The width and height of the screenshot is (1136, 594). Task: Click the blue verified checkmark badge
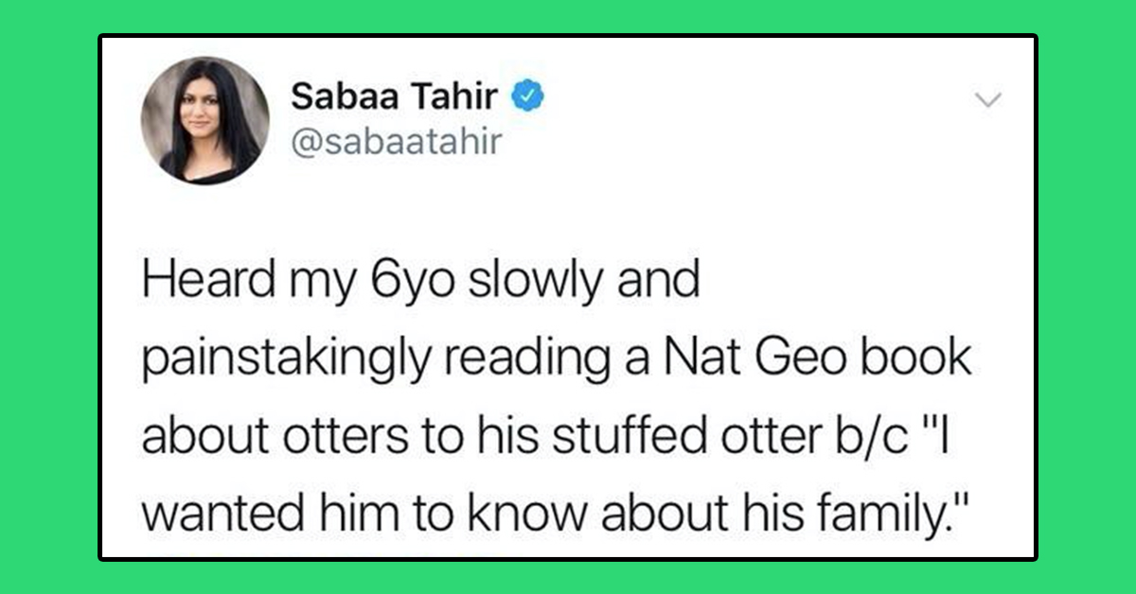pyautogui.click(x=527, y=97)
